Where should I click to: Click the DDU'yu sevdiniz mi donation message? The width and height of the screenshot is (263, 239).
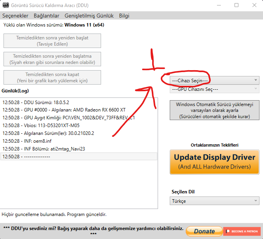coord(93,231)
